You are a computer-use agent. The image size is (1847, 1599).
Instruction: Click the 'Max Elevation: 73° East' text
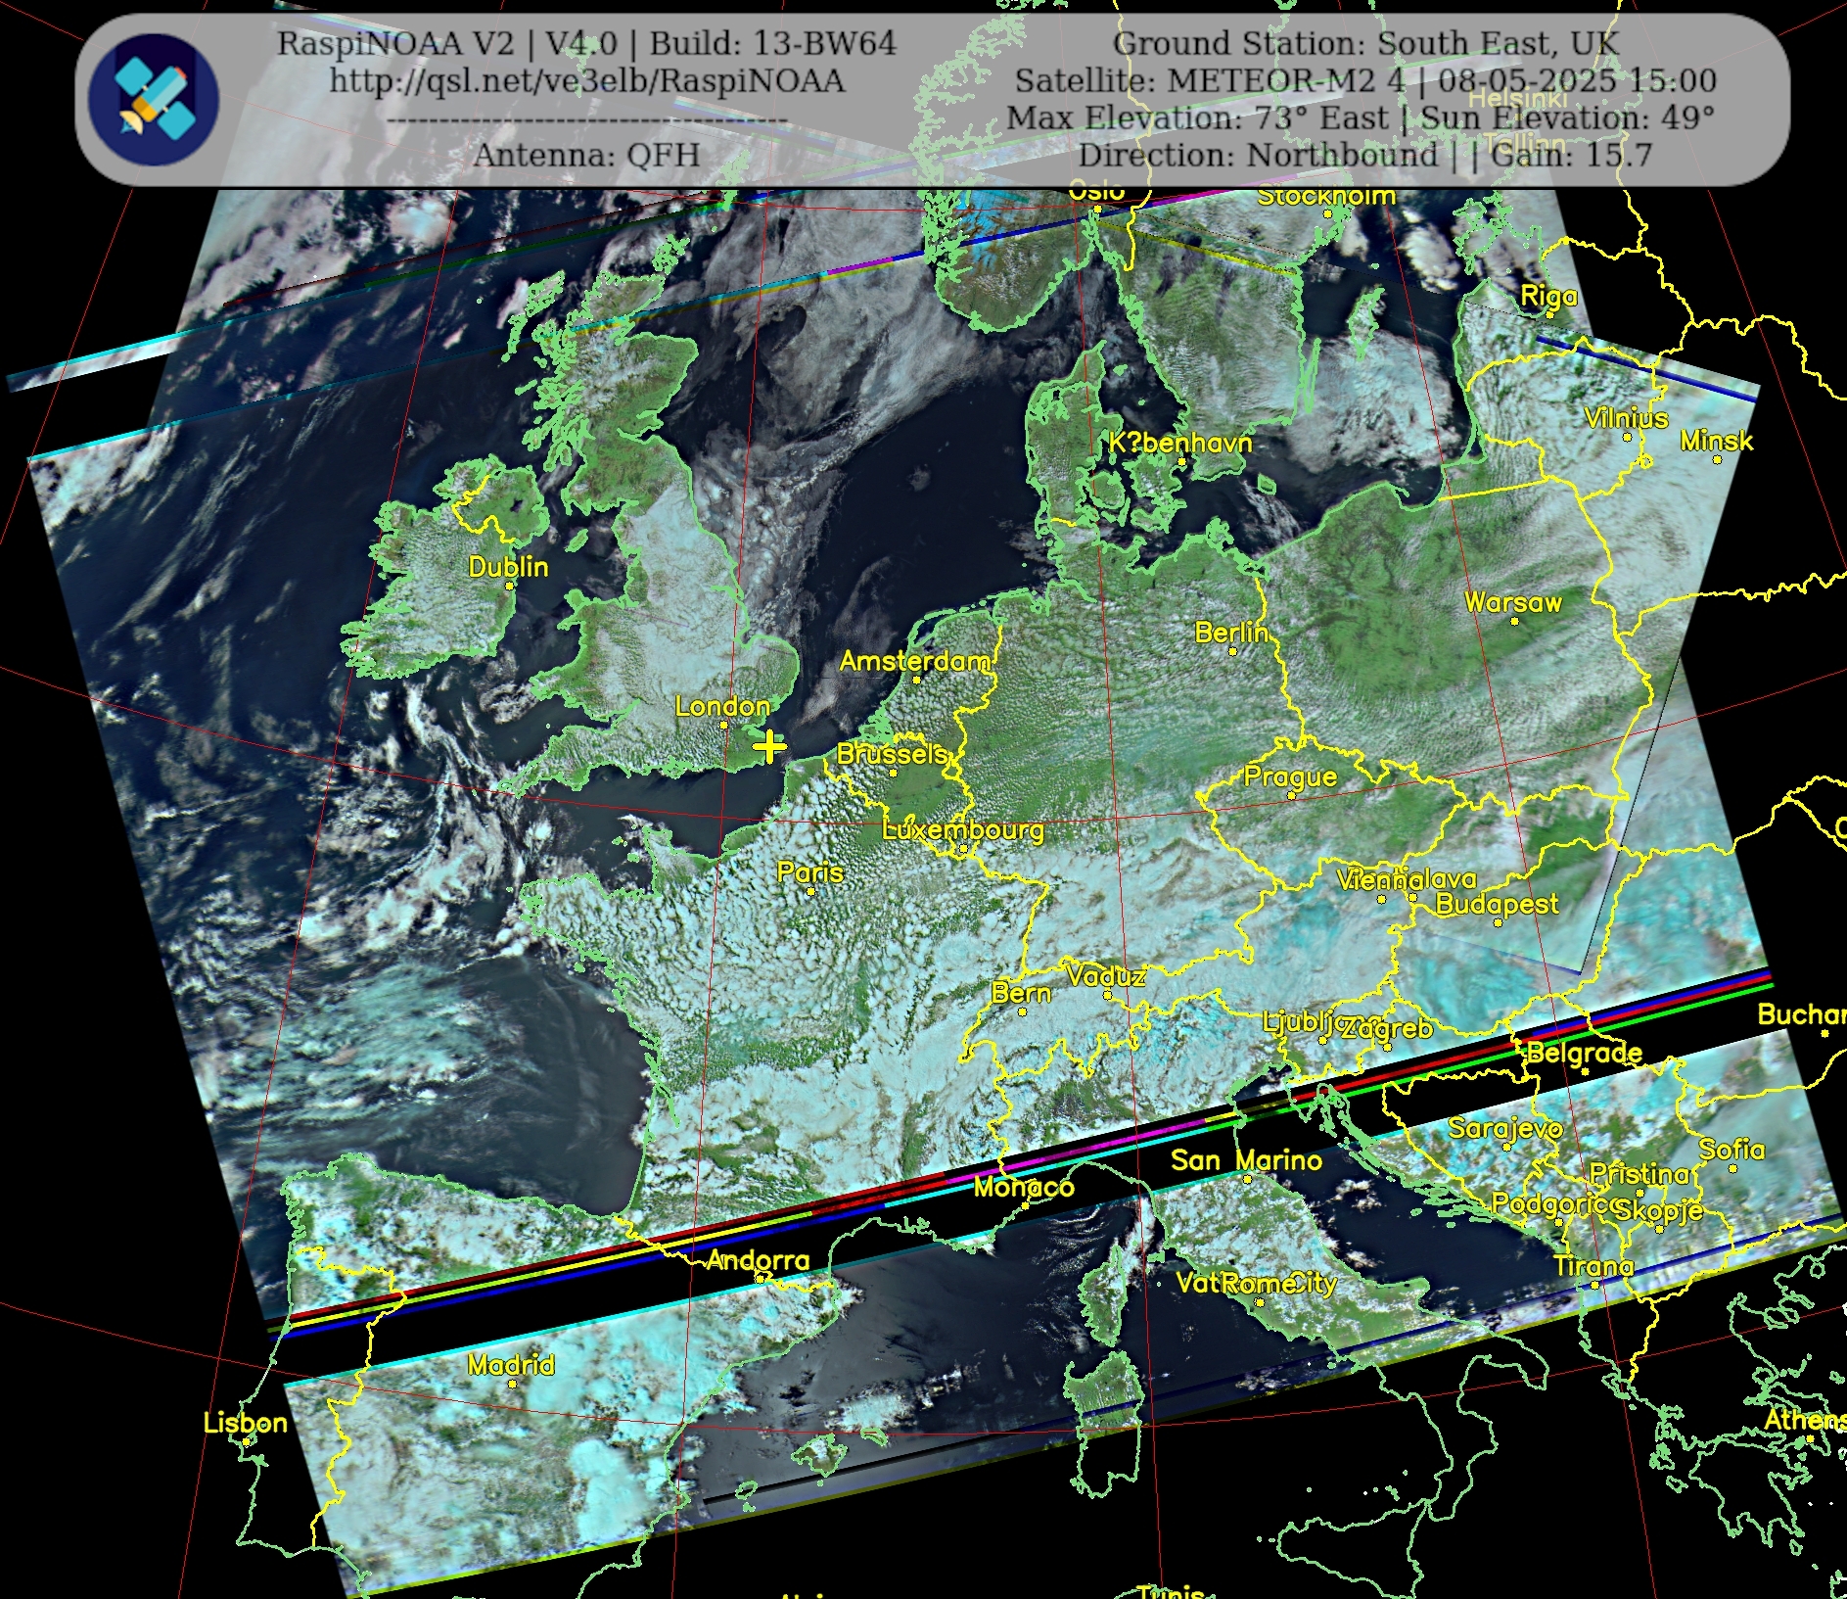click(1197, 118)
